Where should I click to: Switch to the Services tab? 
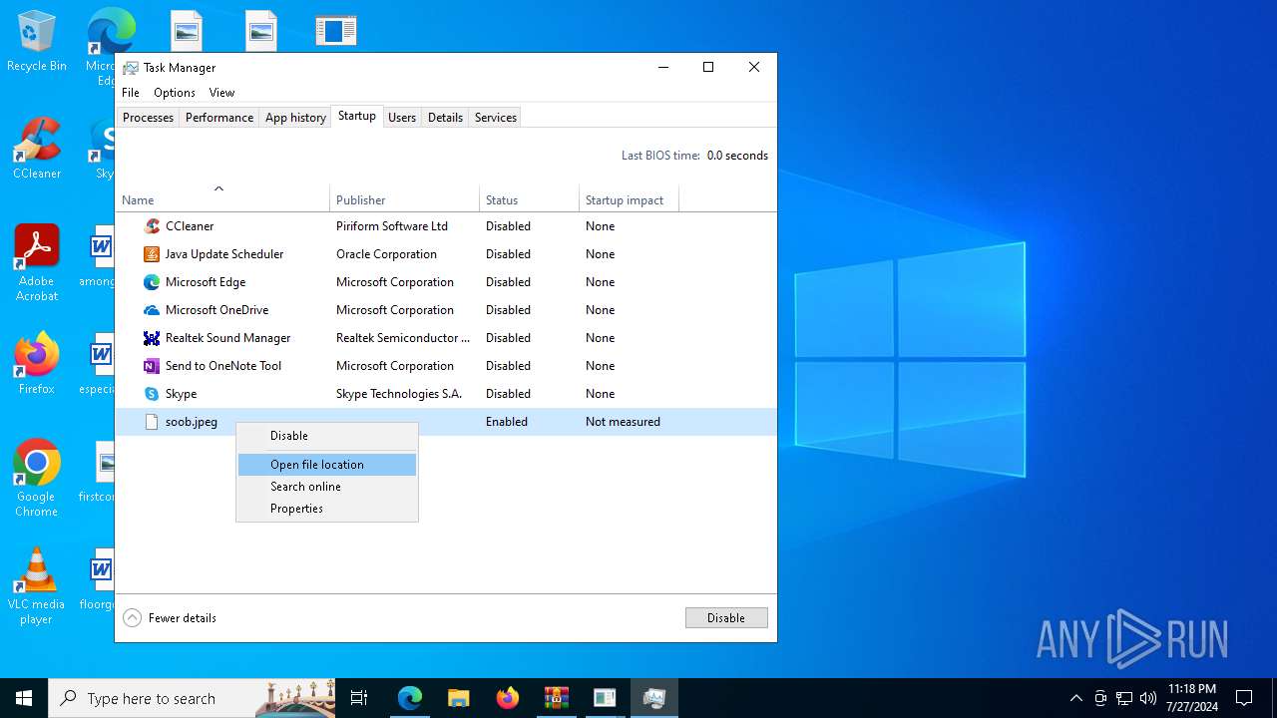click(496, 118)
